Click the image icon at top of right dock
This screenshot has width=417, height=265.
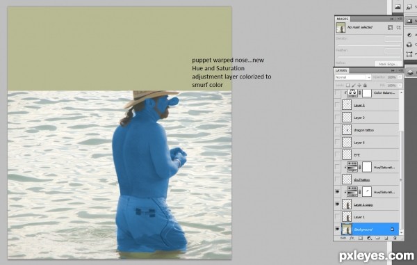tap(398, 7)
